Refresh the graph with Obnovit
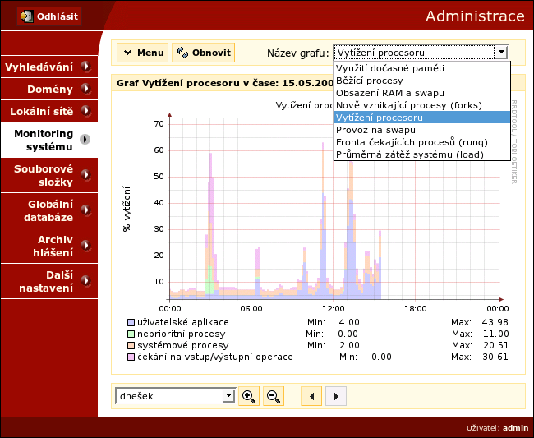The width and height of the screenshot is (534, 438). click(x=203, y=53)
